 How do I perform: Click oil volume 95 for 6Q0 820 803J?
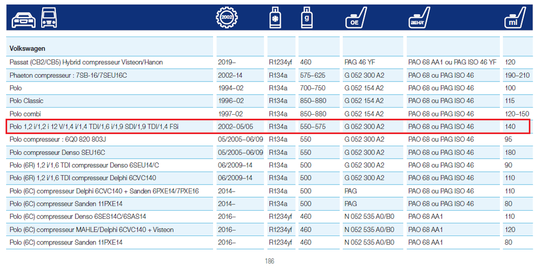(508, 140)
